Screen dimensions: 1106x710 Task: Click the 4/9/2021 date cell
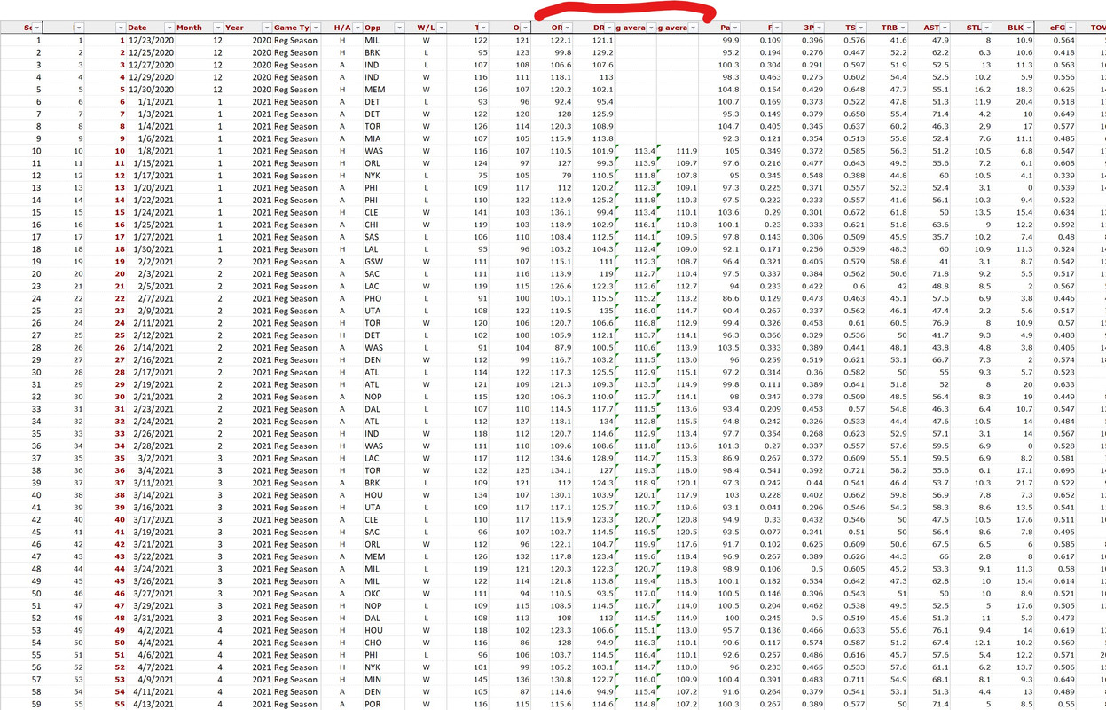coord(150,680)
